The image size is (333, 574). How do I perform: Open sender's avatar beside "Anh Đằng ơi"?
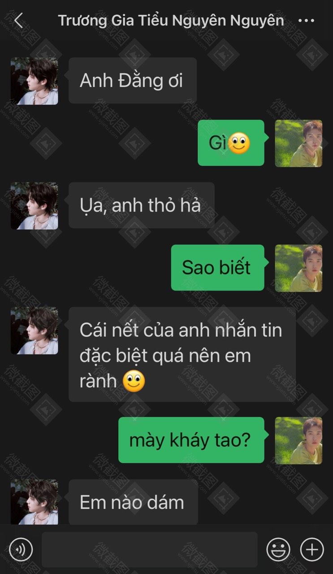click(x=35, y=81)
